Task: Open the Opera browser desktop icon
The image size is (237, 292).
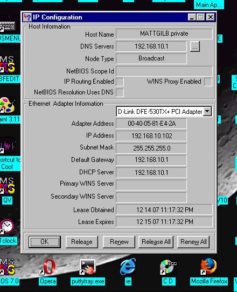Action: click(49, 267)
